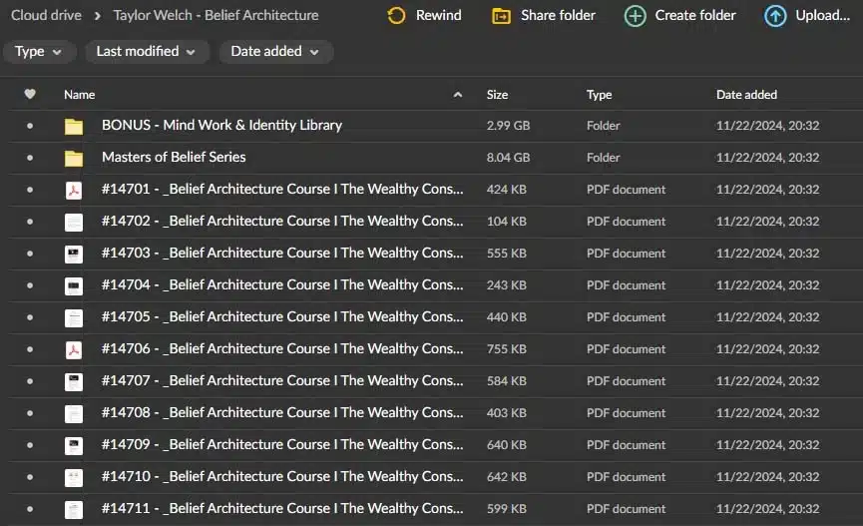The width and height of the screenshot is (863, 526).
Task: Click the thumbnail icon of file #14704
Action: pyautogui.click(x=74, y=285)
